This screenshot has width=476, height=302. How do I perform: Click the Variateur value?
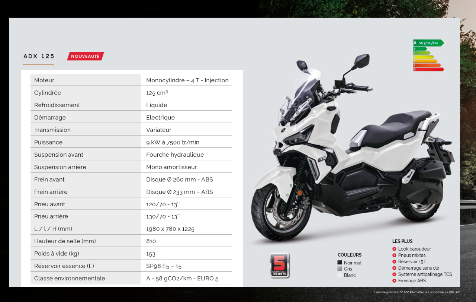click(159, 130)
